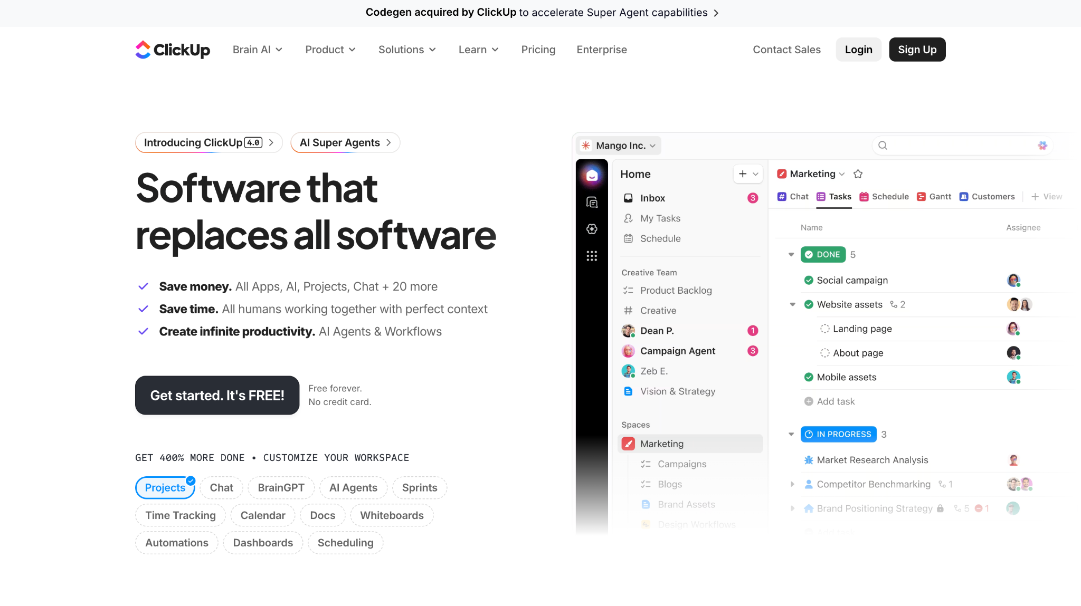Click the home icon in black sidebar

[x=592, y=176]
